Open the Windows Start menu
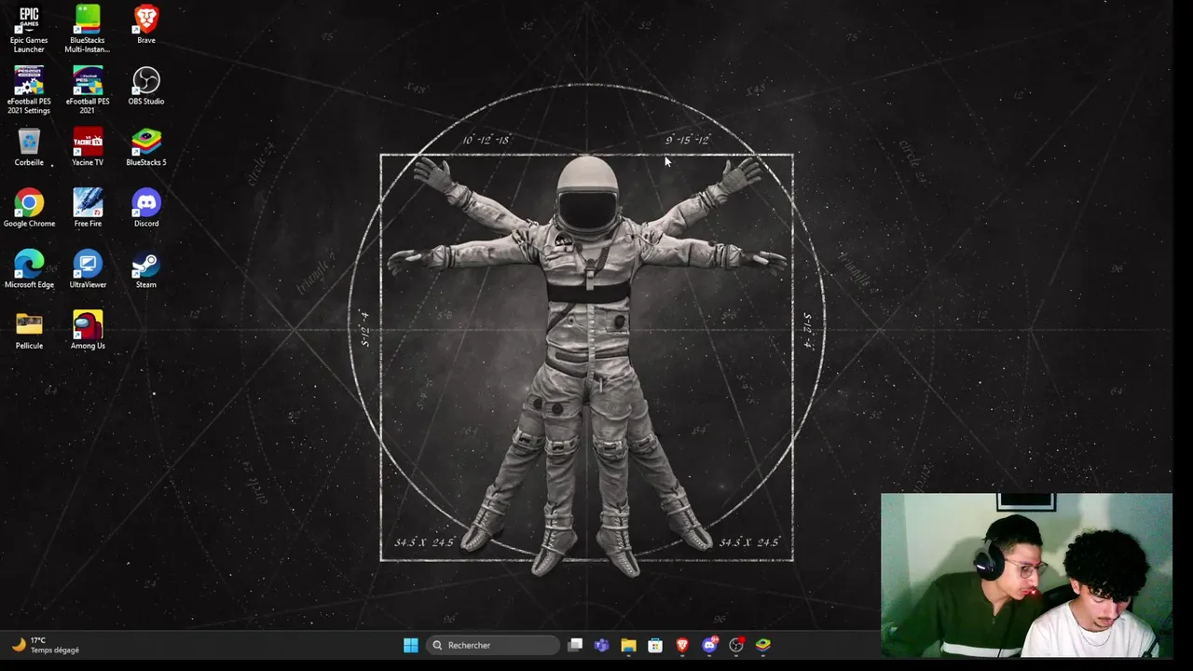1193x671 pixels. (411, 645)
